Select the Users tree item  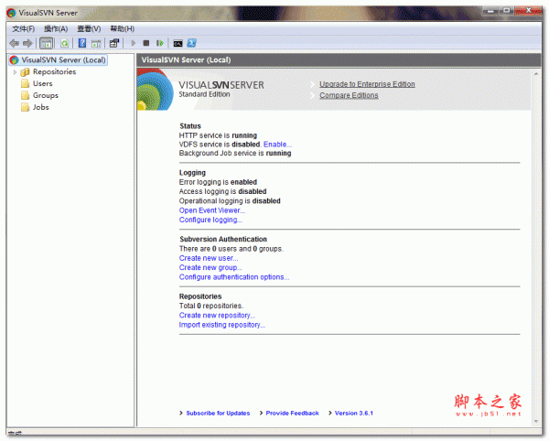pyautogui.click(x=42, y=83)
